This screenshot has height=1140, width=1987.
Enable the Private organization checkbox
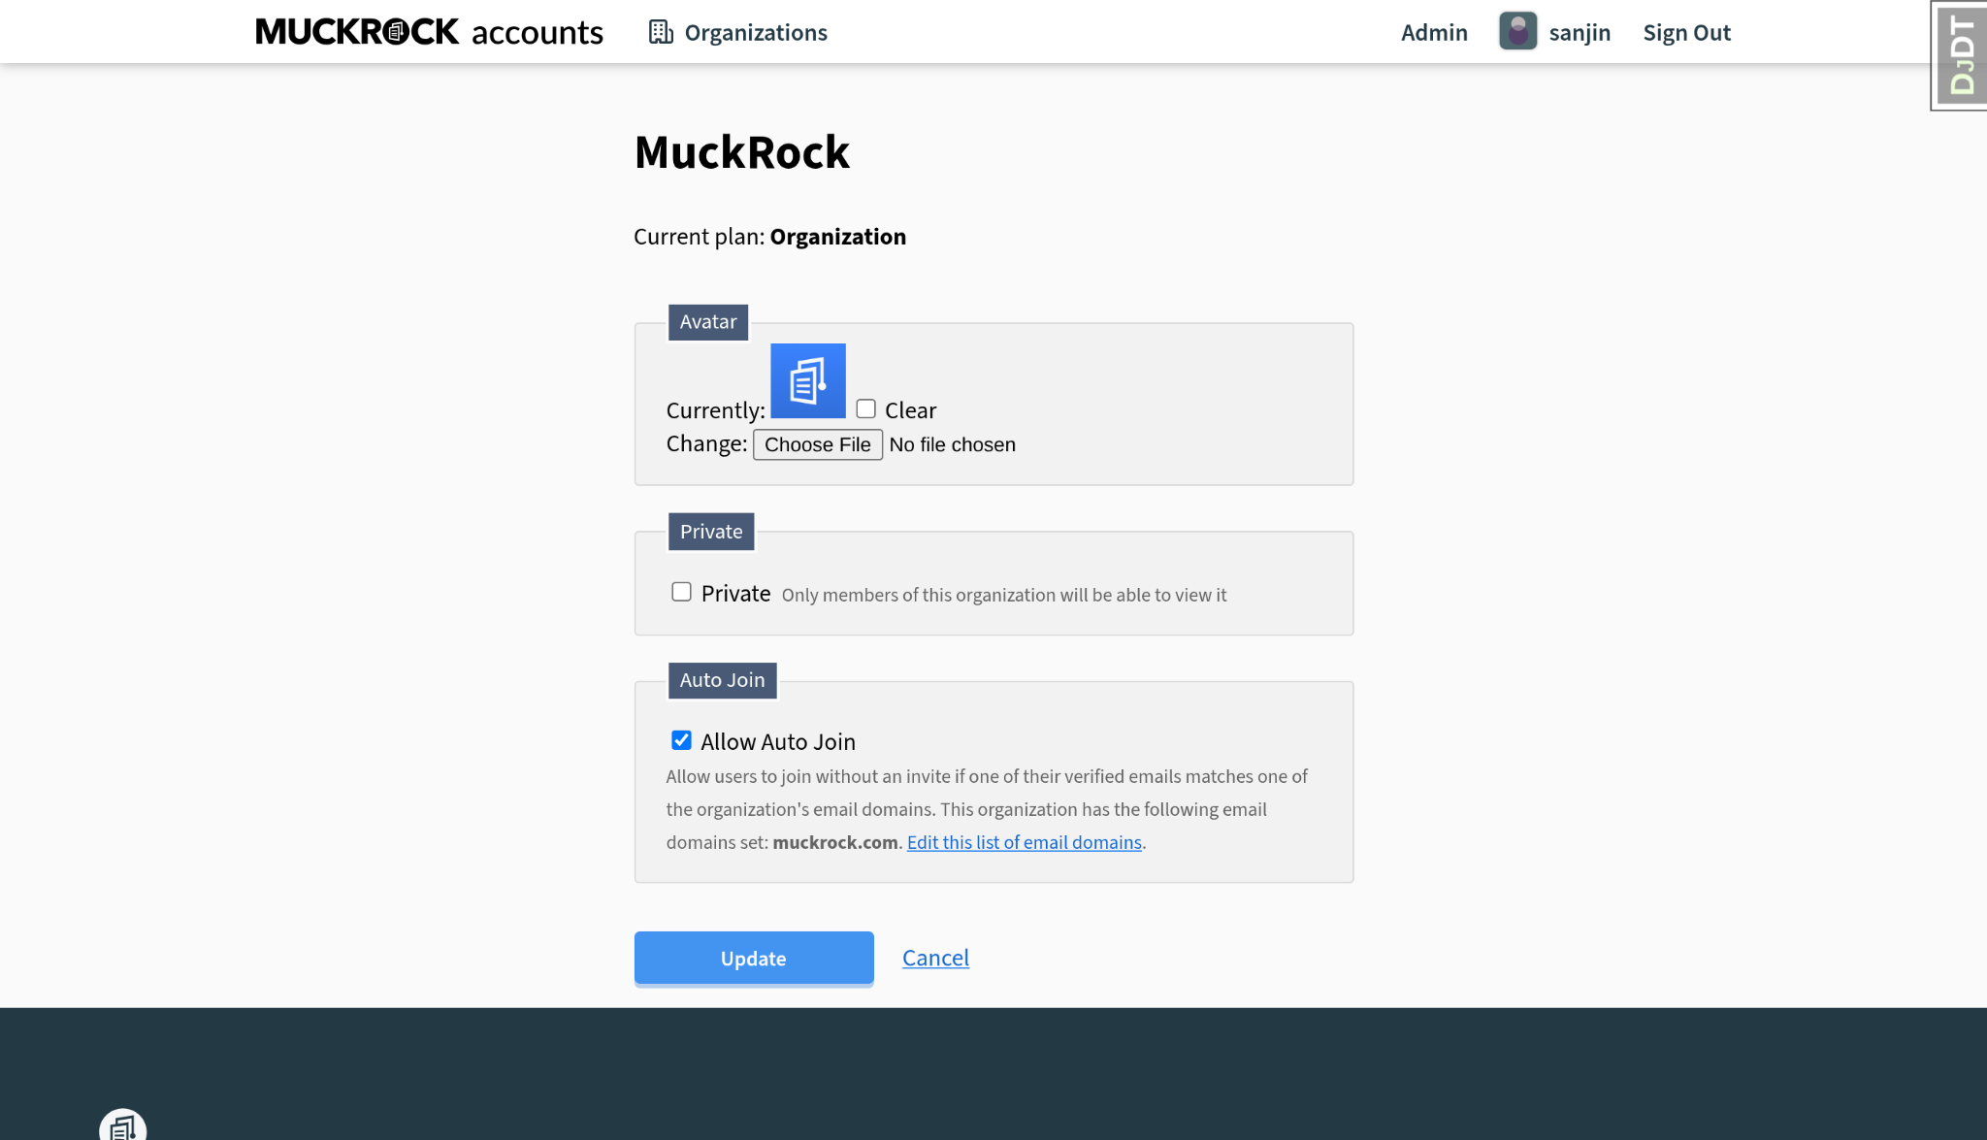681,592
